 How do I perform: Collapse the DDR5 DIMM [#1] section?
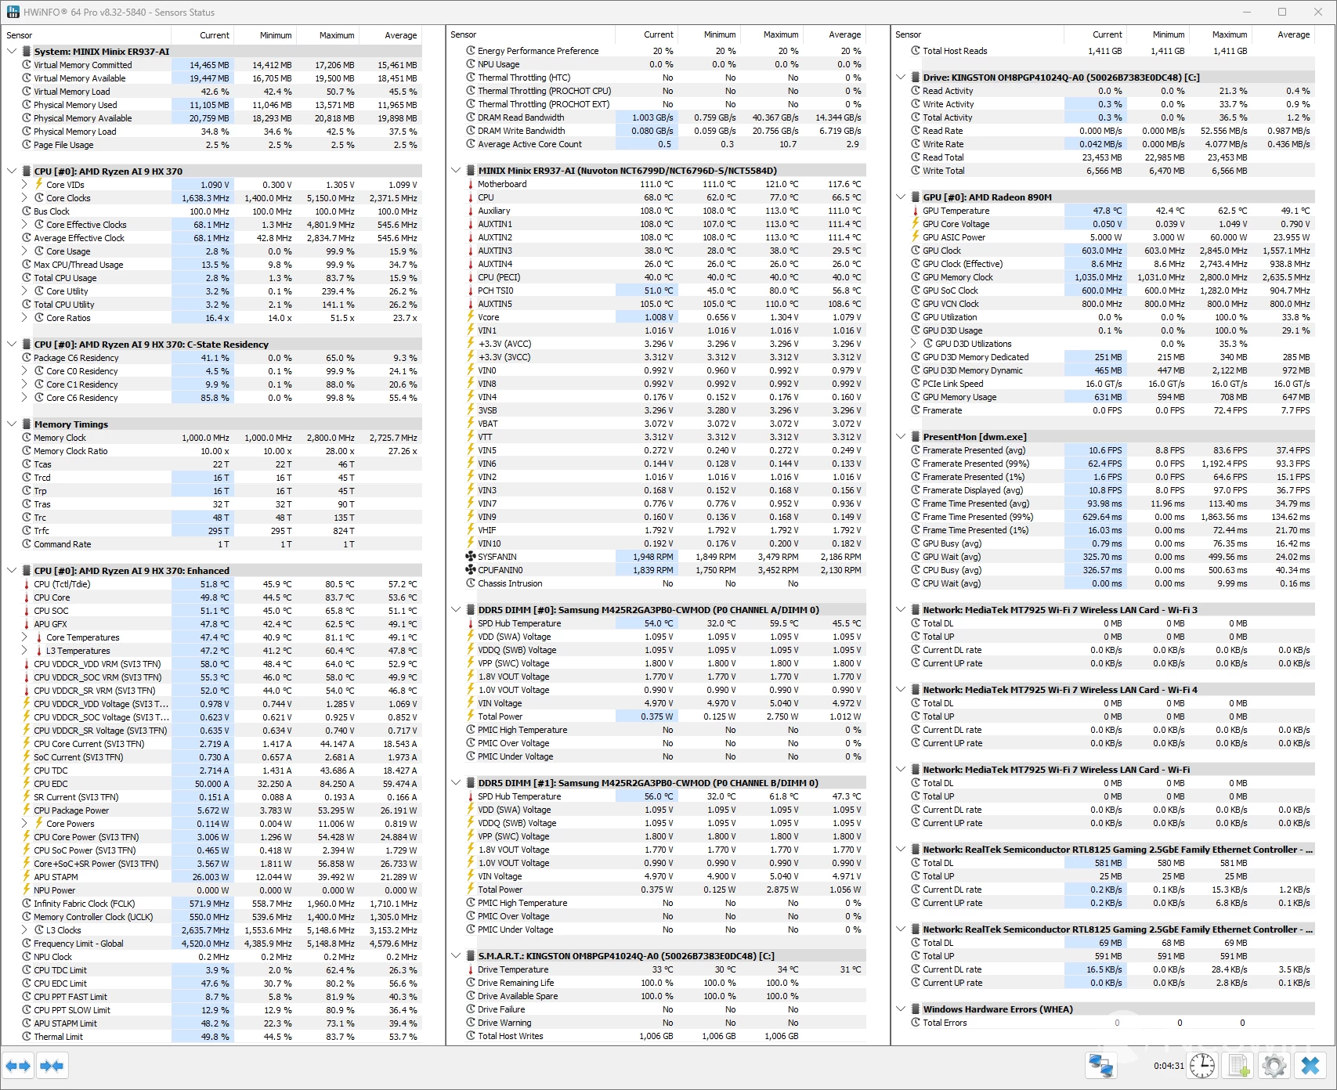tap(457, 783)
